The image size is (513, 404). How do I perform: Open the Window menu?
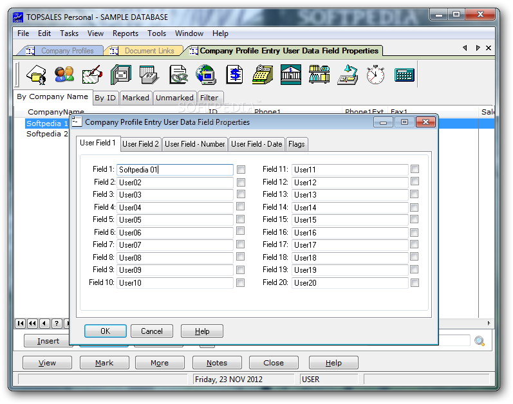(x=189, y=33)
